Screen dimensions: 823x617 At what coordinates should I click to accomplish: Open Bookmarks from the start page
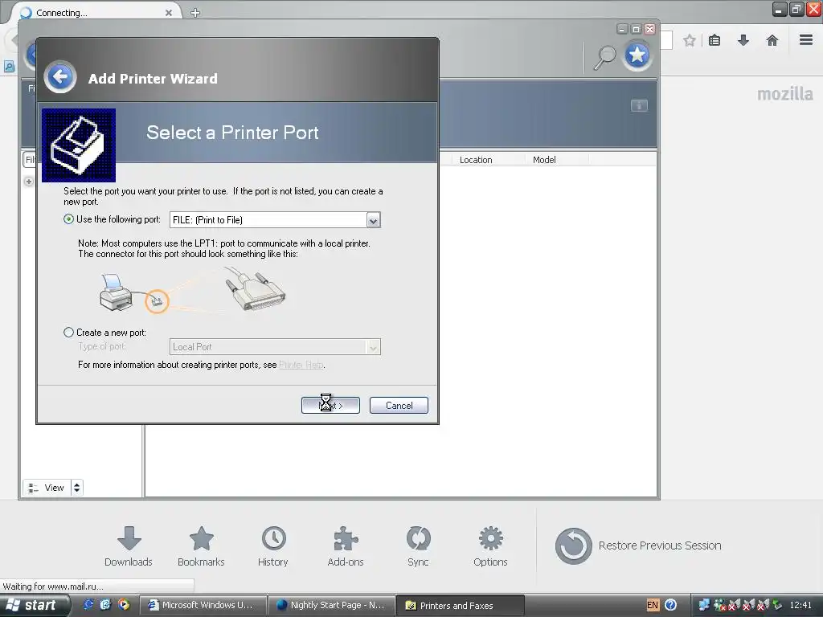click(x=201, y=546)
